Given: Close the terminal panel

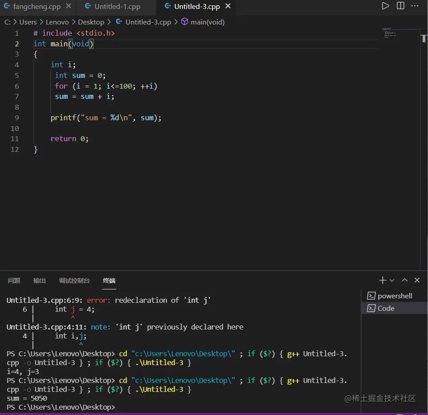Looking at the screenshot, I should pos(417,280).
